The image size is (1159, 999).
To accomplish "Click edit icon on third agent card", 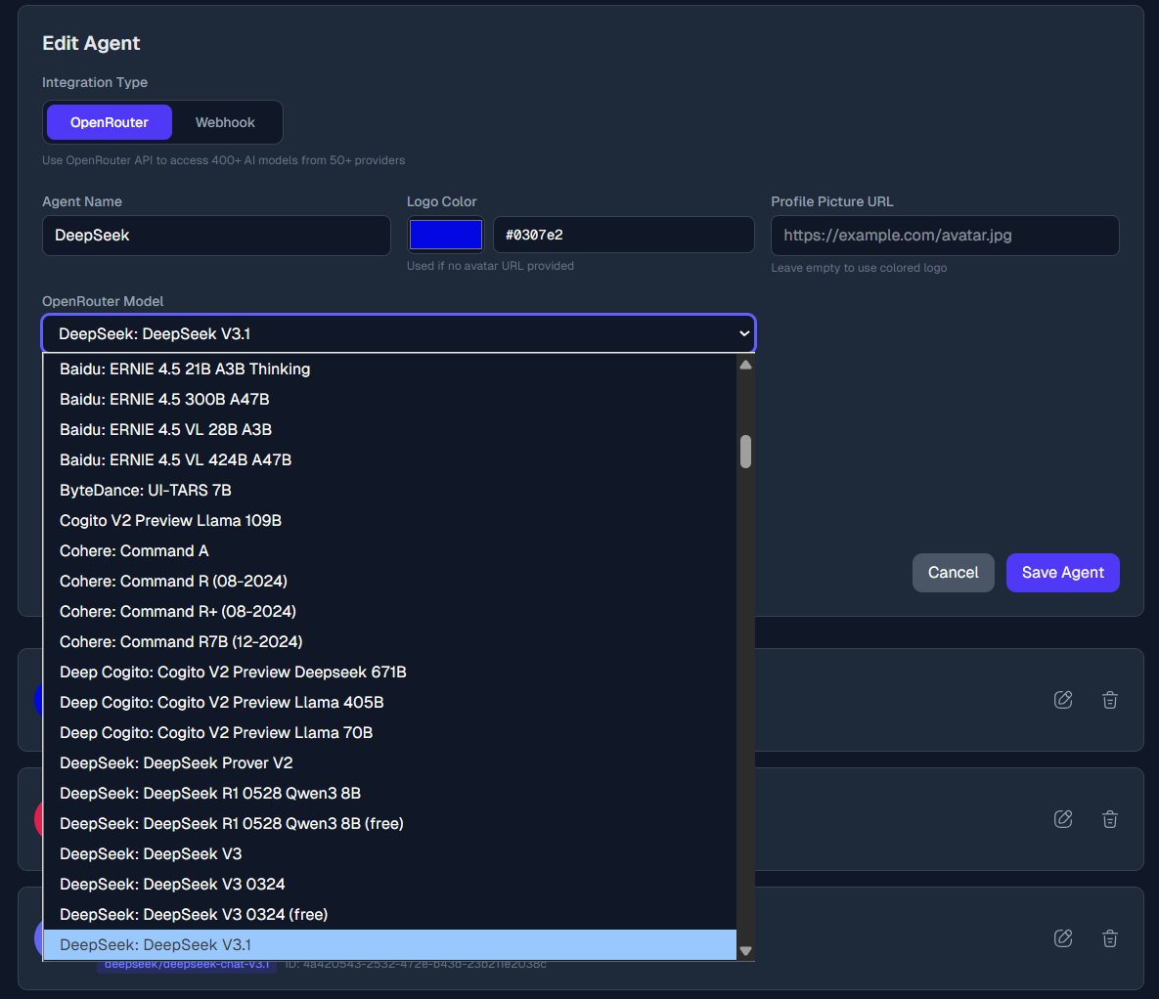I will tap(1063, 938).
